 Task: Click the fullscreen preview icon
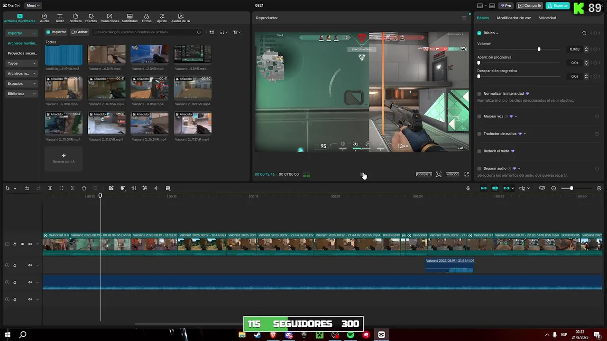coord(467,174)
